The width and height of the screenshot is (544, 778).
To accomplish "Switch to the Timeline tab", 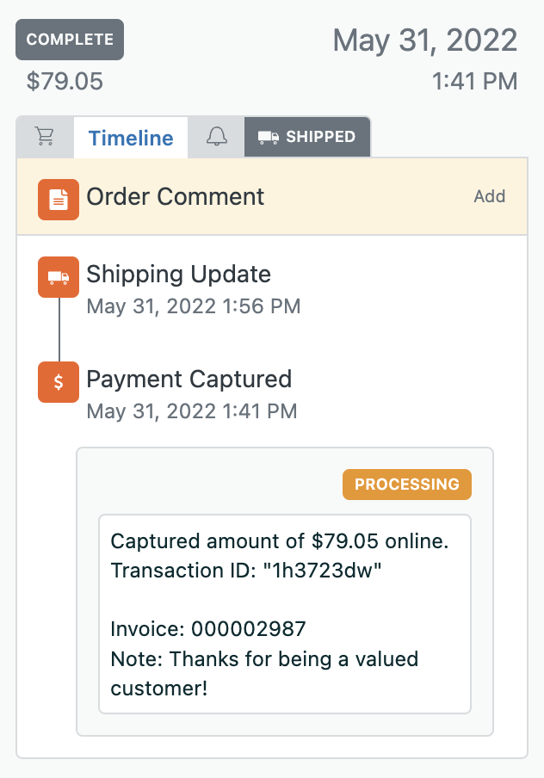I will pyautogui.click(x=131, y=138).
